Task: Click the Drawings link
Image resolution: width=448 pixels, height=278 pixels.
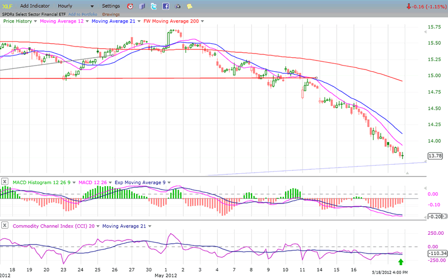Action: coord(111,13)
